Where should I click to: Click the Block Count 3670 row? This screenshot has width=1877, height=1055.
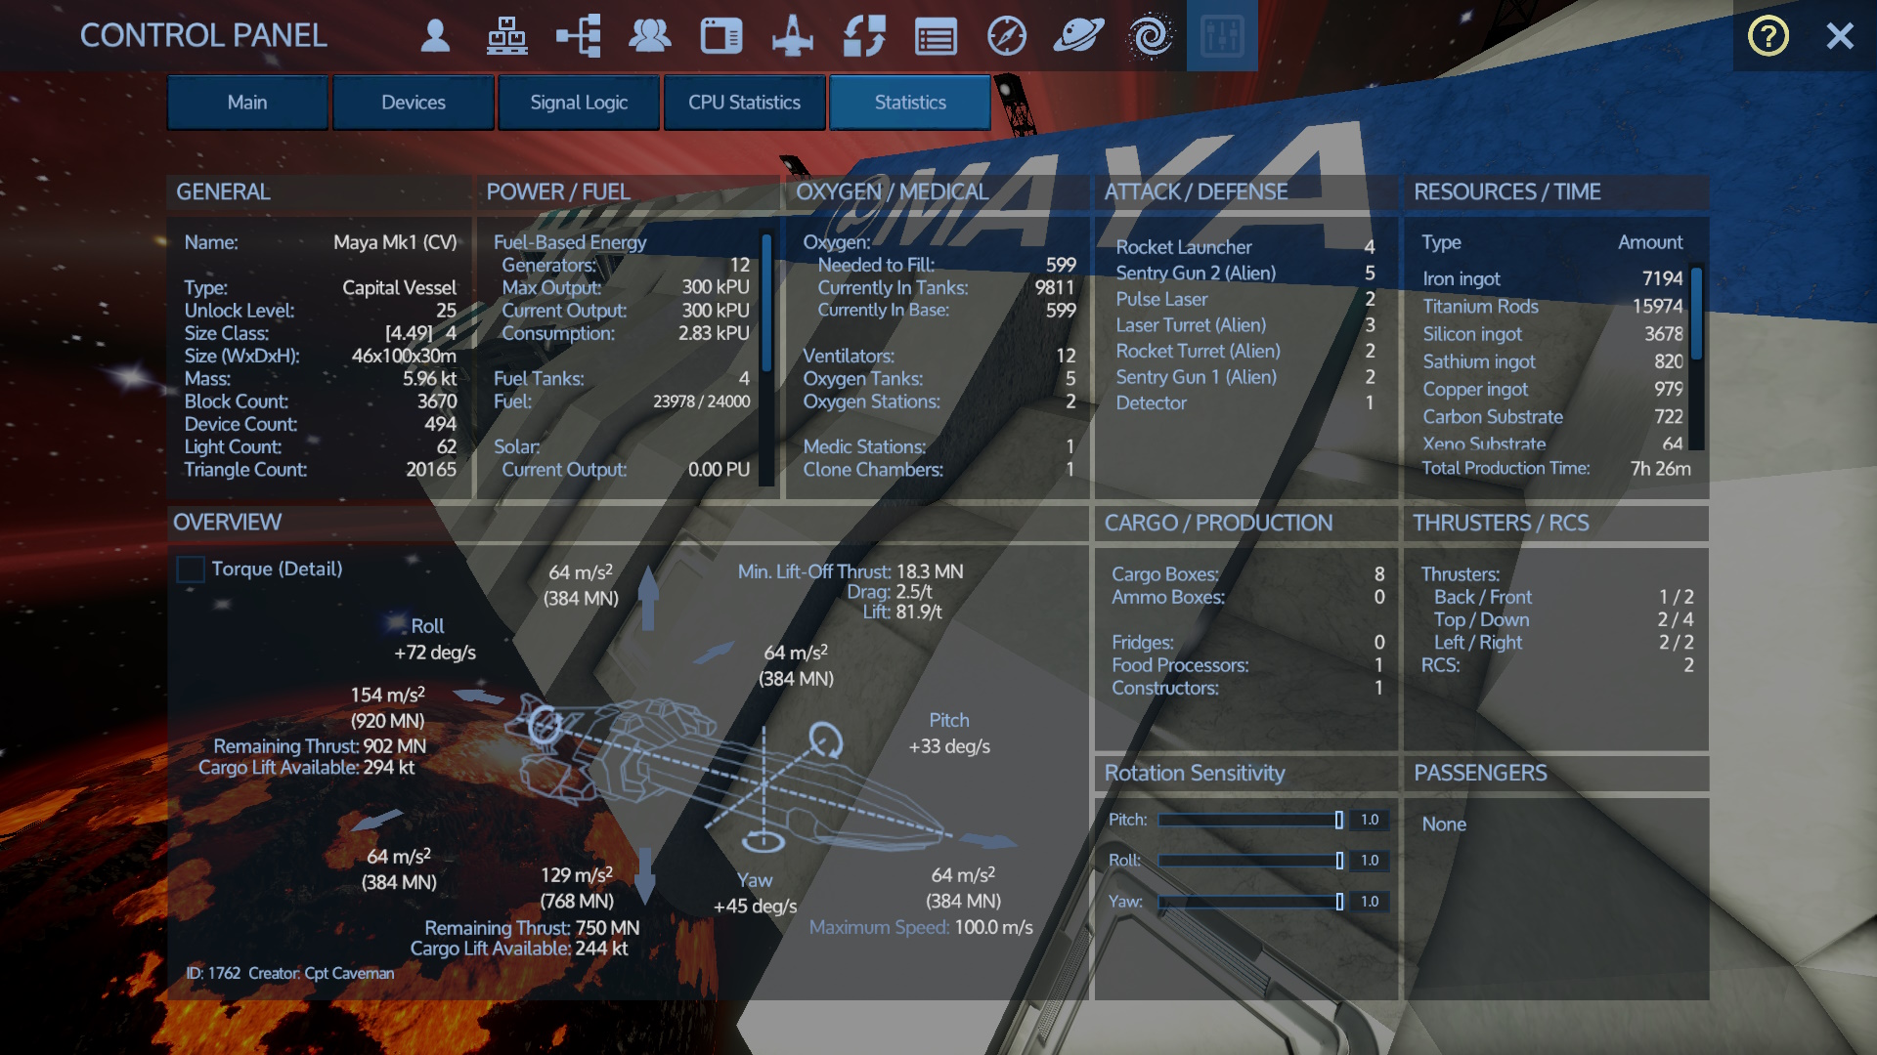[x=321, y=401]
